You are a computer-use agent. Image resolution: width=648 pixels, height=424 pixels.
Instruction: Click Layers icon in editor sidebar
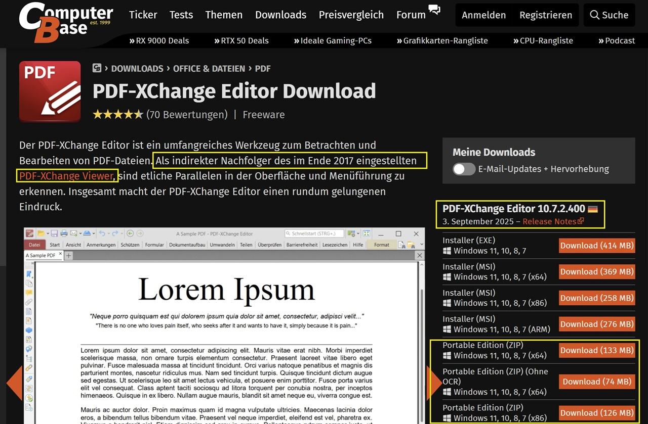pyautogui.click(x=29, y=330)
